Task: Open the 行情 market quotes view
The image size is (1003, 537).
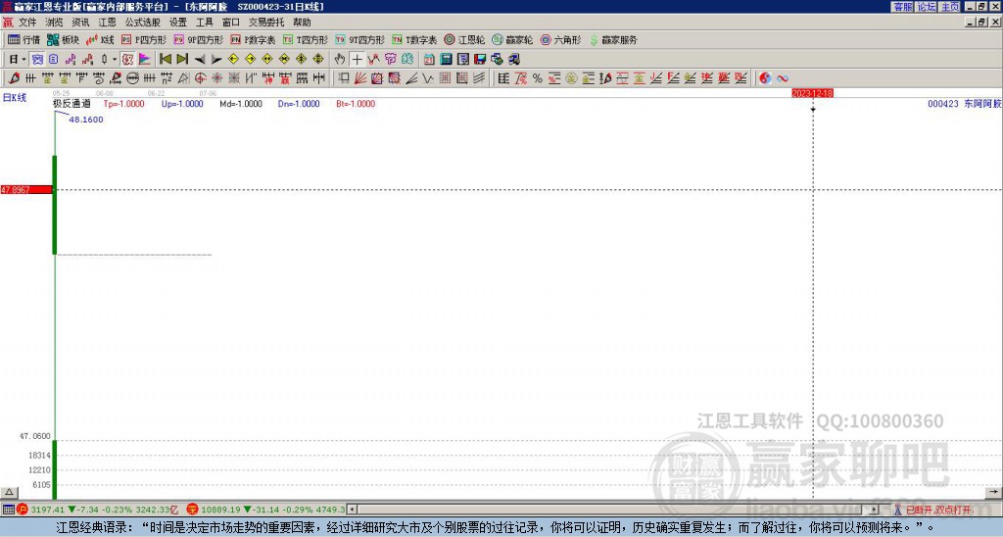Action: (x=24, y=39)
